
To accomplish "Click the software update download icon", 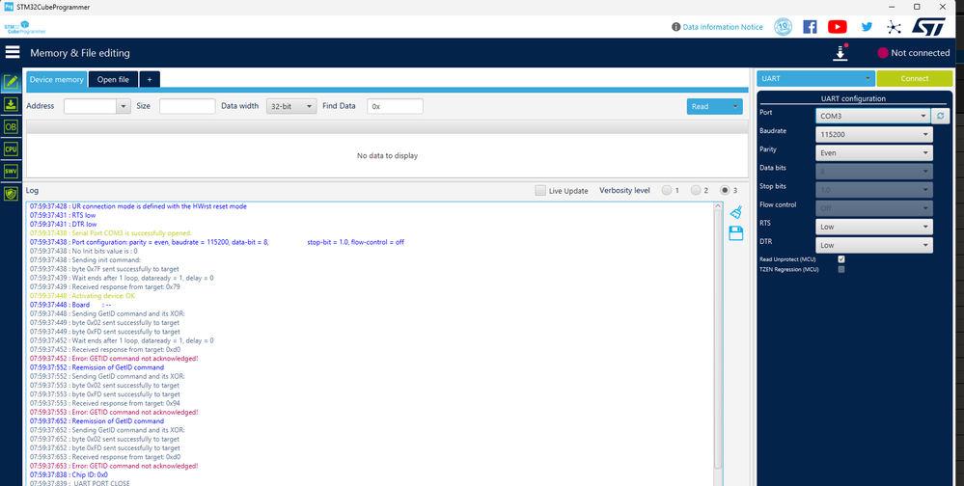I will click(840, 53).
